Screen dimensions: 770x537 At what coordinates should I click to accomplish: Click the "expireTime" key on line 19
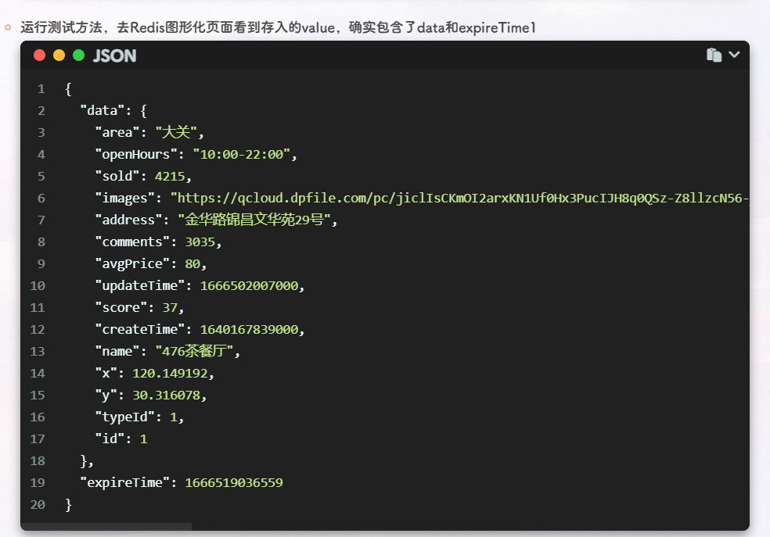click(124, 482)
